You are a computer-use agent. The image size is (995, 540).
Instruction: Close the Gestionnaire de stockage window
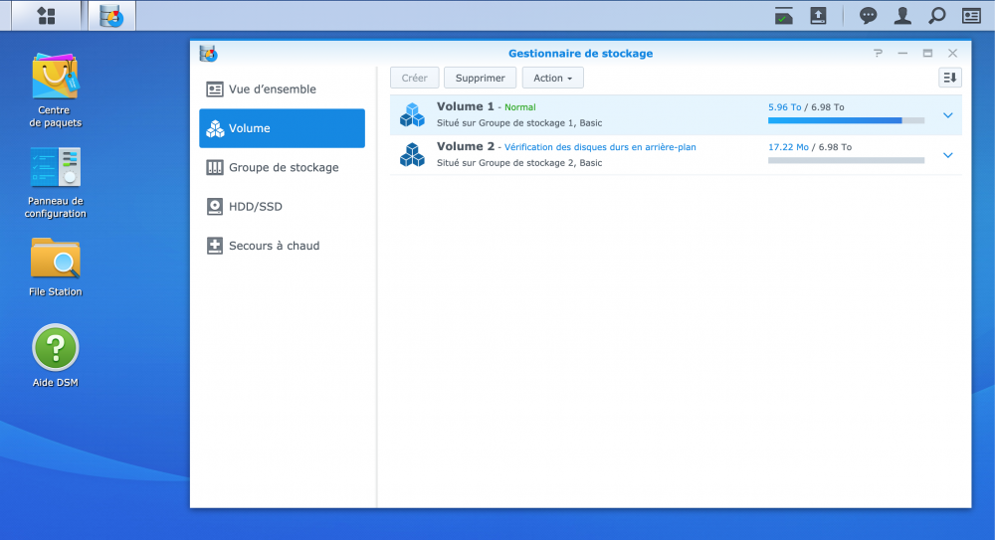pyautogui.click(x=952, y=54)
